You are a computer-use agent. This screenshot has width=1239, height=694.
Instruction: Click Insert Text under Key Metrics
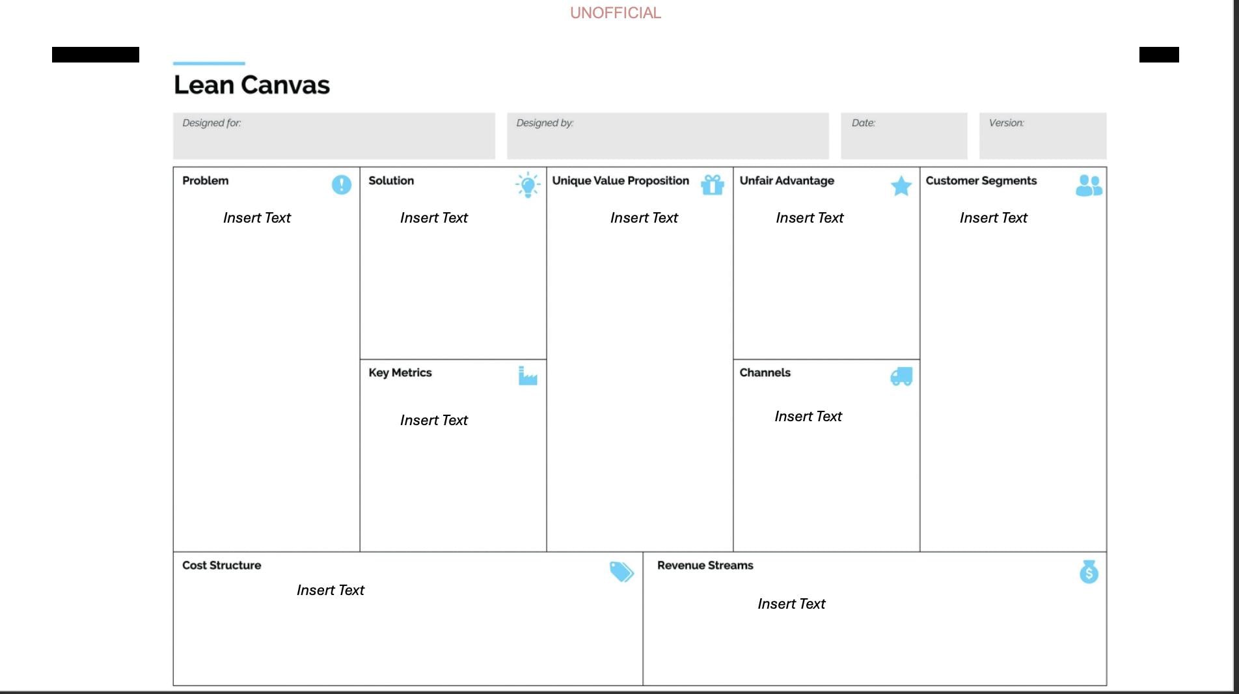434,420
